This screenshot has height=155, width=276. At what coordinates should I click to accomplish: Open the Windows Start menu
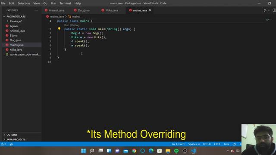(83, 151)
